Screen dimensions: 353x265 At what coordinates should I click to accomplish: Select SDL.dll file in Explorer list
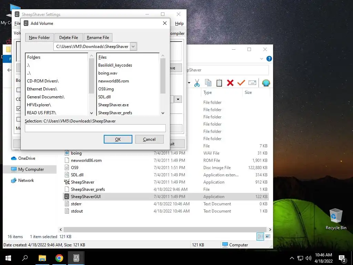click(77, 175)
